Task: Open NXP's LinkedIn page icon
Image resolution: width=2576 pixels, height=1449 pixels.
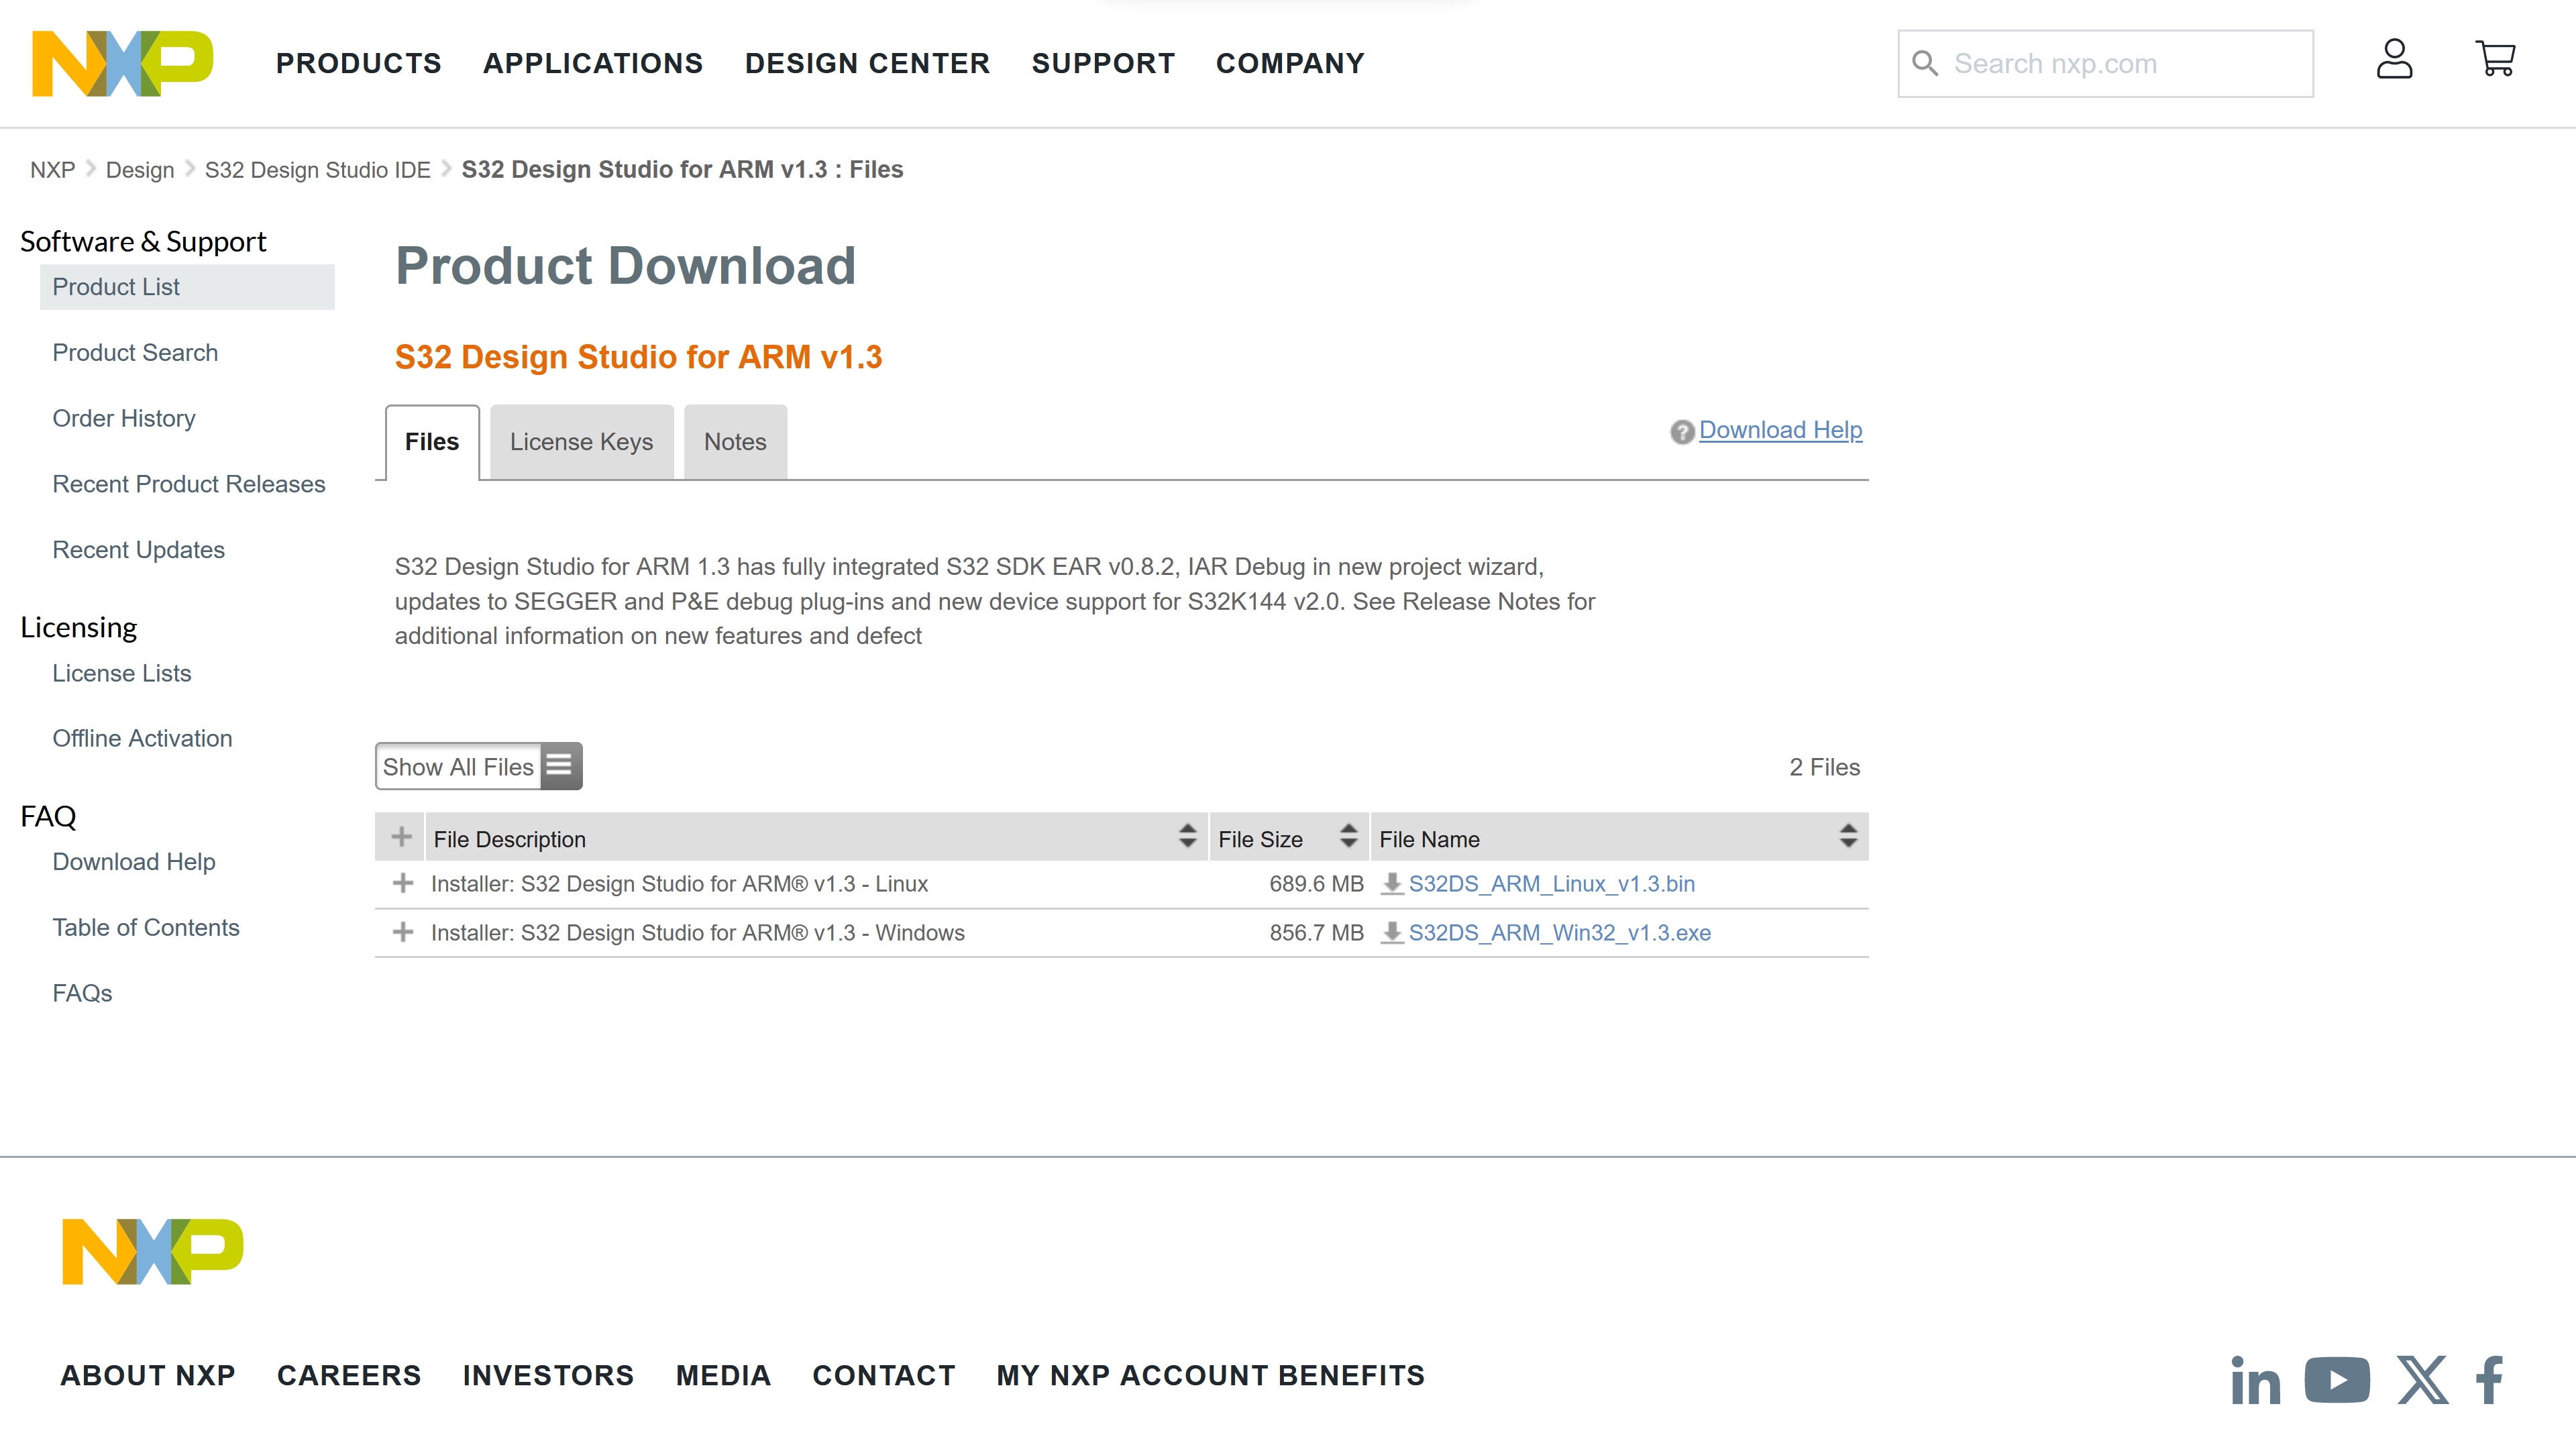Action: click(x=2255, y=1381)
